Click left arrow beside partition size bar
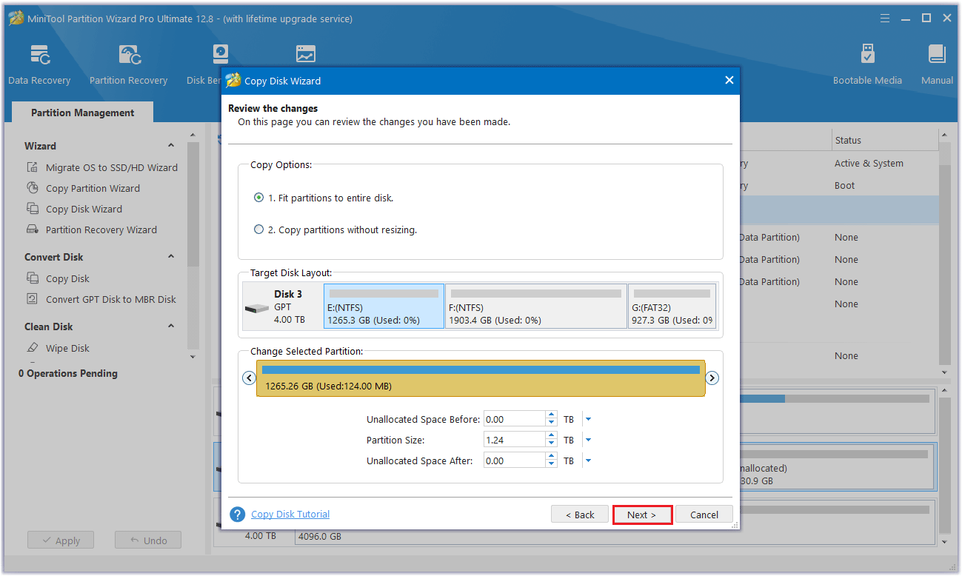 pos(249,378)
